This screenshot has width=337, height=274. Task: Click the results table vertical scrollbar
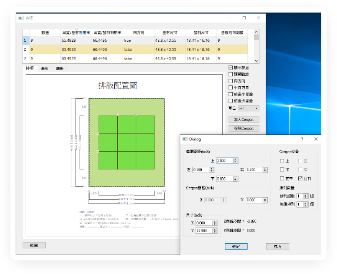click(x=256, y=47)
